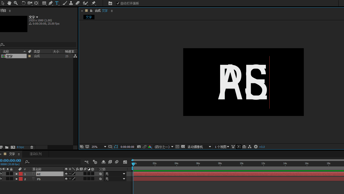Open the composition mini-flowchart in the timeline

[x=86, y=162]
